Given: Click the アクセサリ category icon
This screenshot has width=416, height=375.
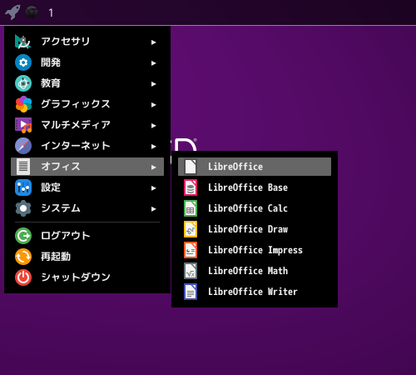Looking at the screenshot, I should (23, 42).
